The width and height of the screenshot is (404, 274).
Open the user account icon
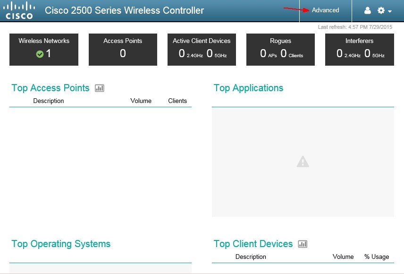[x=367, y=10]
